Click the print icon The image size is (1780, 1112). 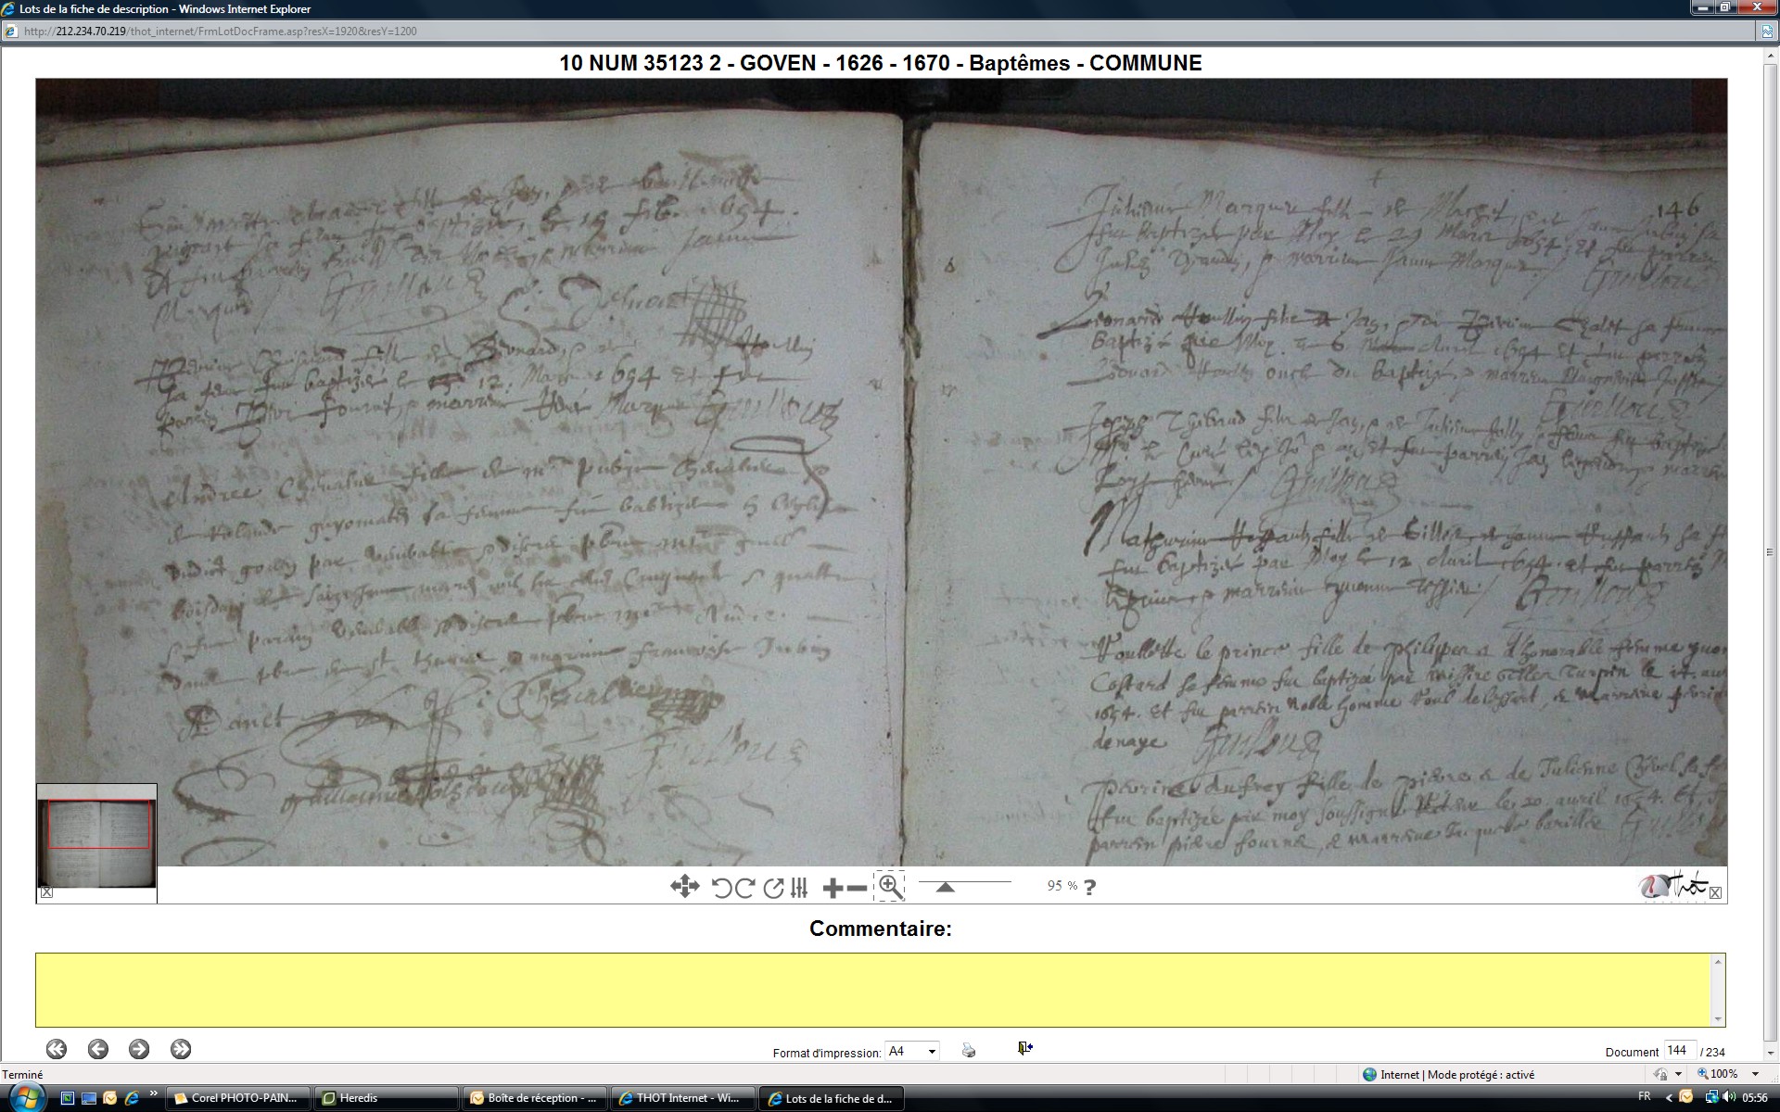(x=969, y=1050)
